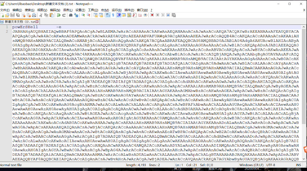
Task: Open the 运行(R) menu
Action: (x=117, y=10)
